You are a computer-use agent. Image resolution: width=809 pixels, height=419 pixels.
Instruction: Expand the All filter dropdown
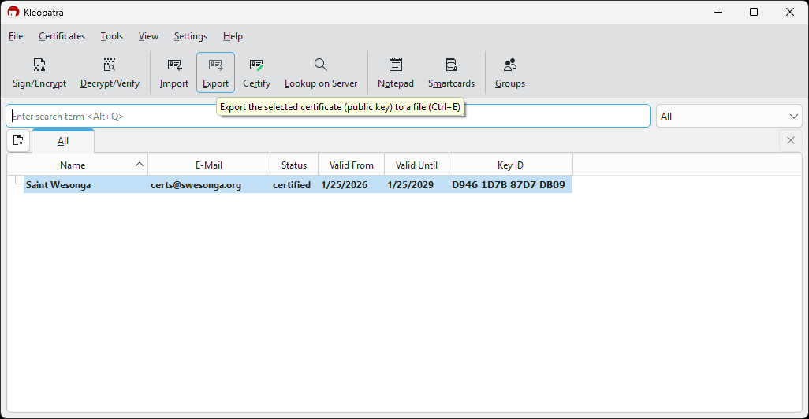[x=729, y=117]
